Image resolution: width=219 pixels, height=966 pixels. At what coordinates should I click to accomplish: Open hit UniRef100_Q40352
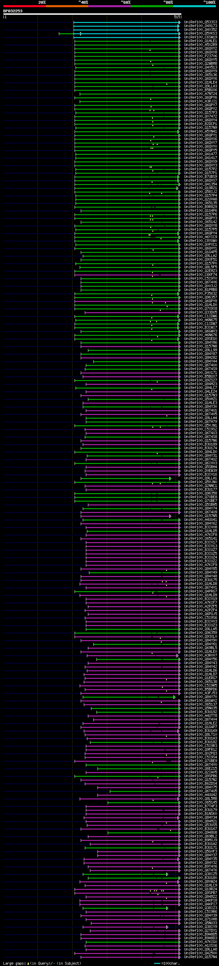[x=201, y=29]
